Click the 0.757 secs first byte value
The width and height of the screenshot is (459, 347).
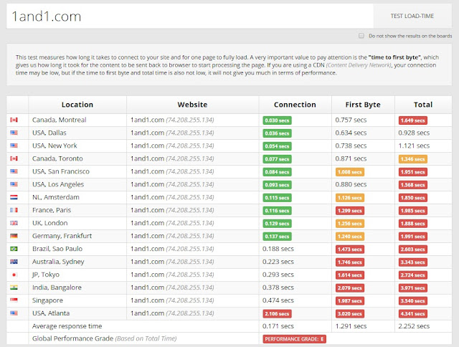pos(351,120)
